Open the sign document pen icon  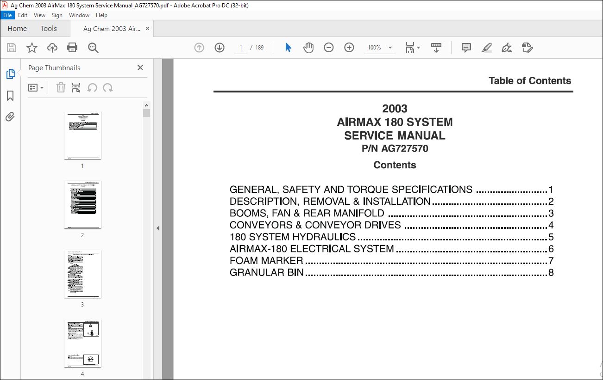[507, 48]
